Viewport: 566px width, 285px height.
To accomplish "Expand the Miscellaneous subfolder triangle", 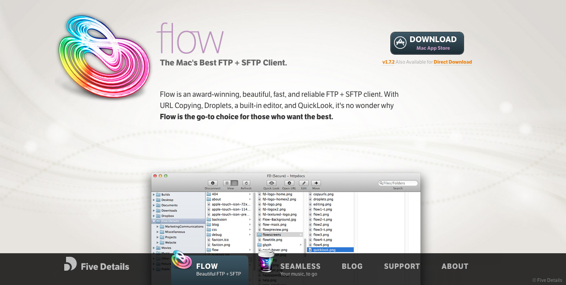I will click(158, 232).
